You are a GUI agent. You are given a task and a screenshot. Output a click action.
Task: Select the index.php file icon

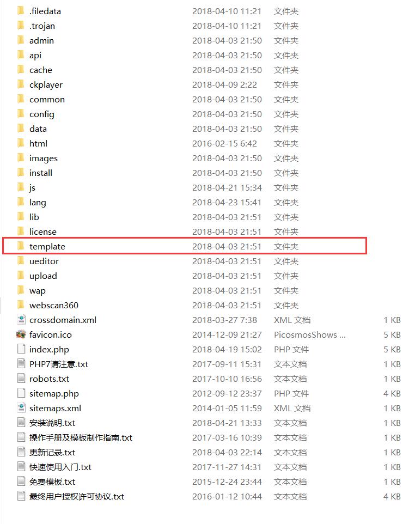[21, 349]
